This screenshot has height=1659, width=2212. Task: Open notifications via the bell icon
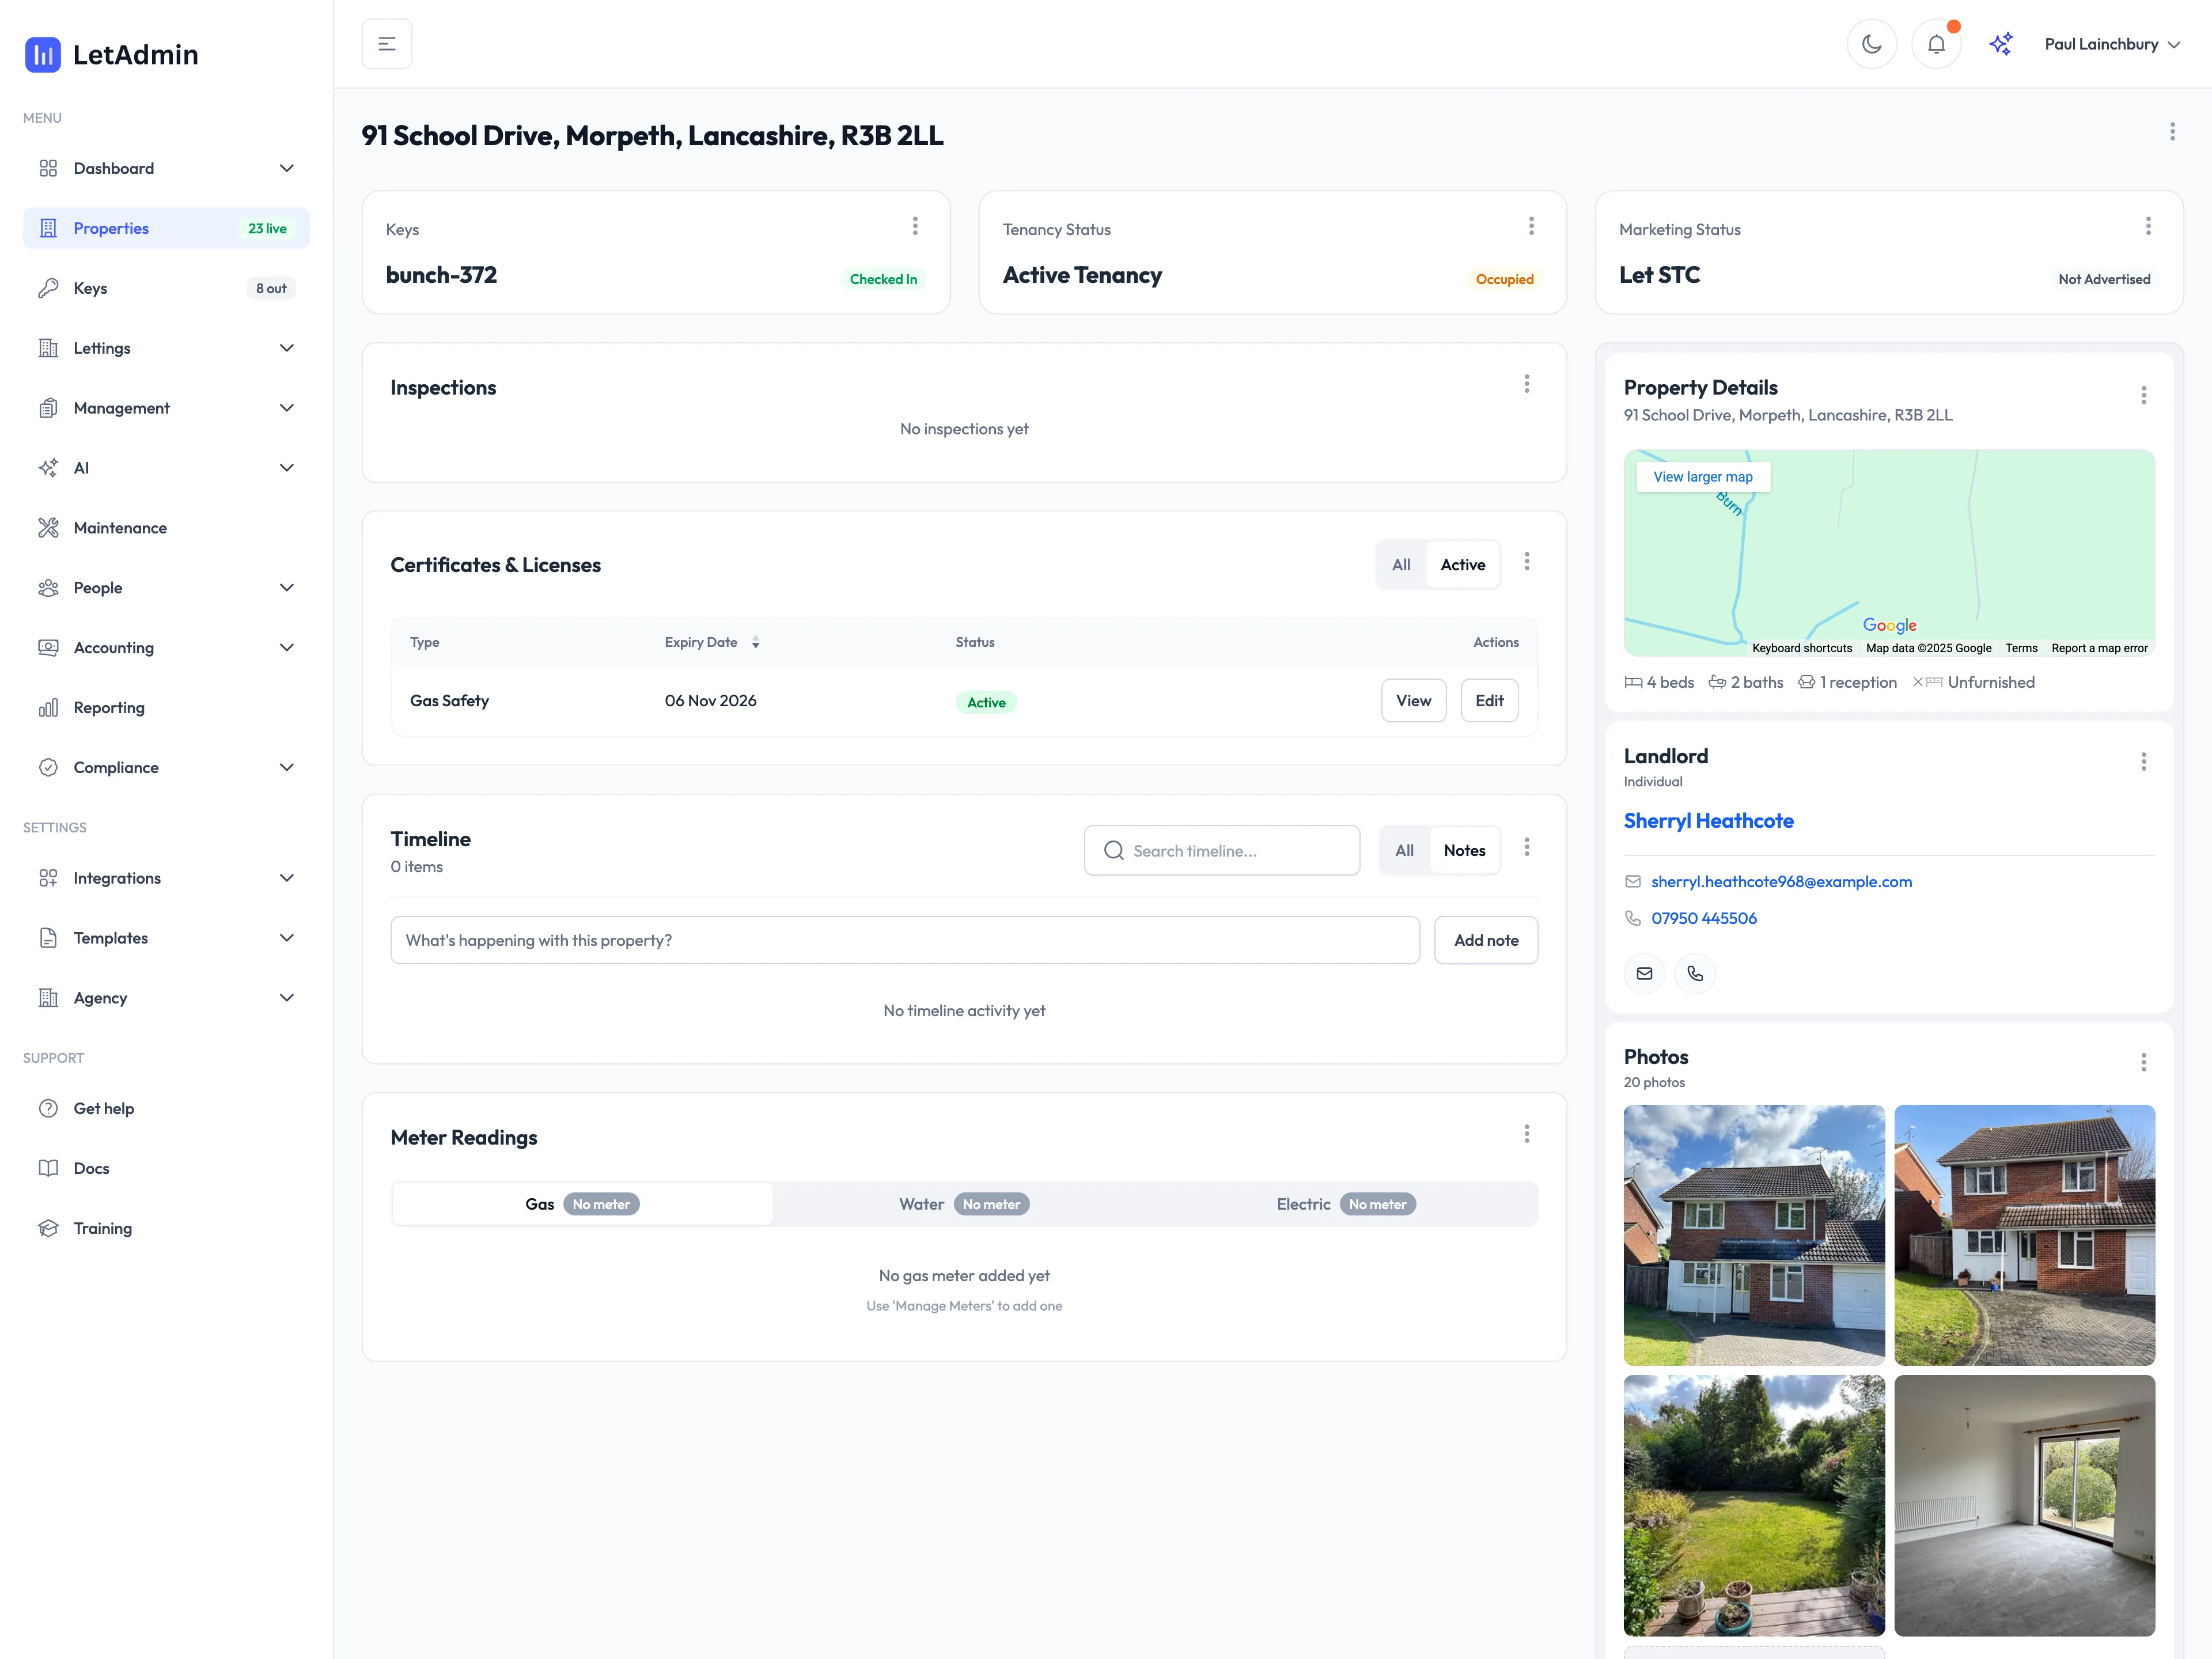(x=1936, y=43)
